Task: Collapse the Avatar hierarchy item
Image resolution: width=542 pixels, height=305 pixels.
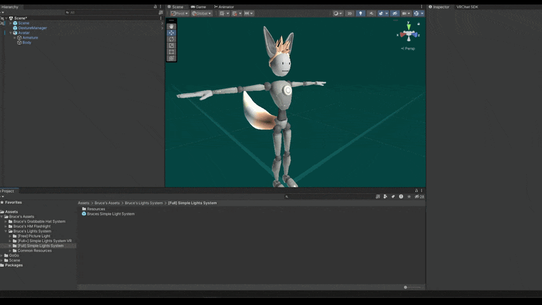Action: (11, 33)
